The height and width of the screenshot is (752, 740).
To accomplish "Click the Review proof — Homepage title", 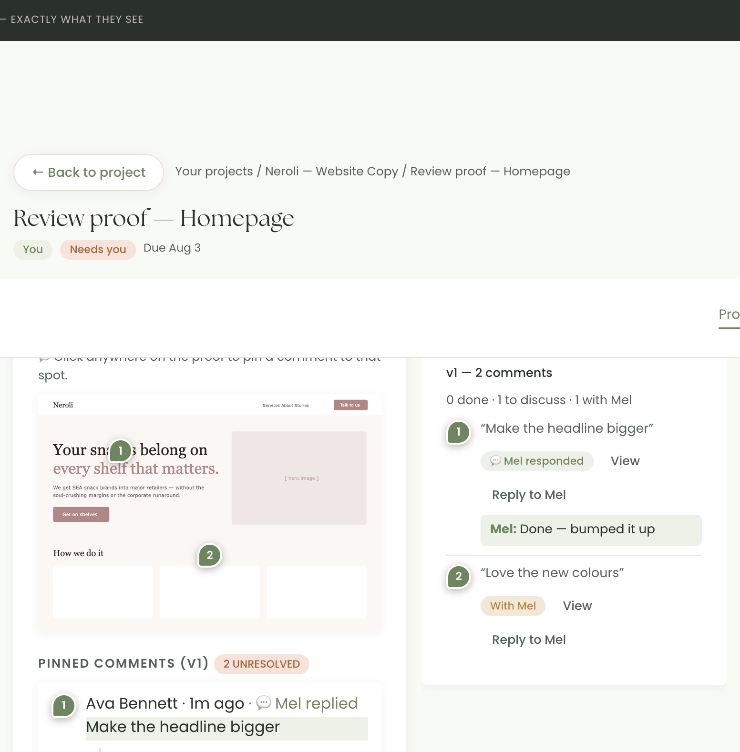I will point(154,219).
